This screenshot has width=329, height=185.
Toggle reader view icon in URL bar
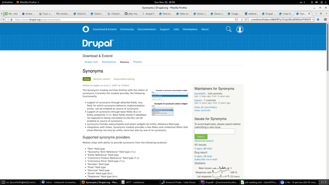(236, 20)
